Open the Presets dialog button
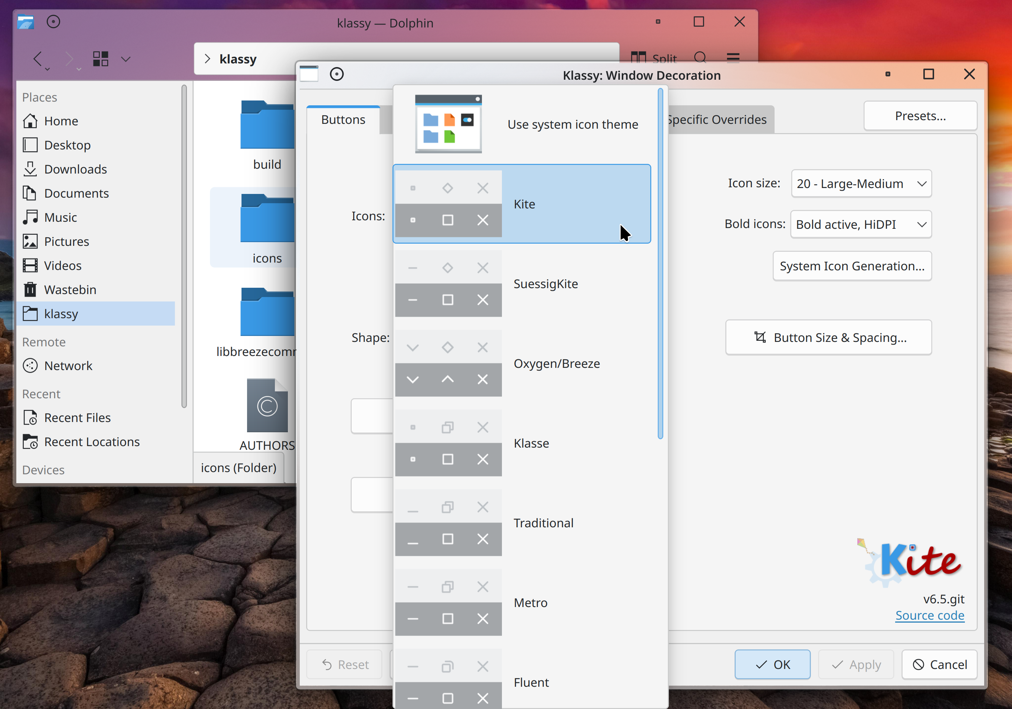Image resolution: width=1012 pixels, height=709 pixels. [920, 116]
